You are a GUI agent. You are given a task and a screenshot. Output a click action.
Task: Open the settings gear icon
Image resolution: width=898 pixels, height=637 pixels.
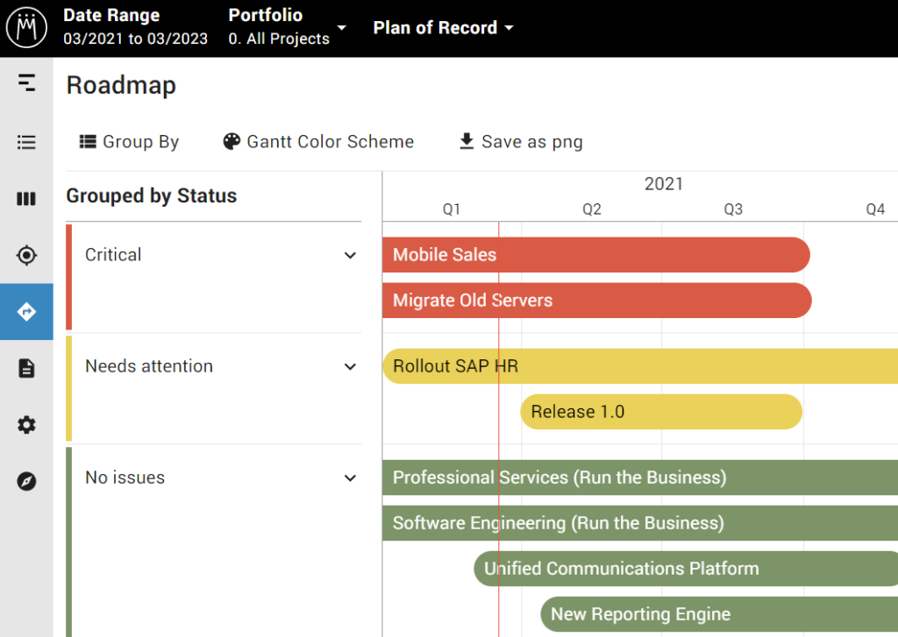(26, 425)
